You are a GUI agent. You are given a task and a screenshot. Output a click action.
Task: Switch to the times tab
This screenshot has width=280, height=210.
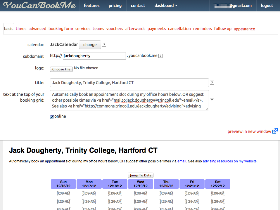21,29
